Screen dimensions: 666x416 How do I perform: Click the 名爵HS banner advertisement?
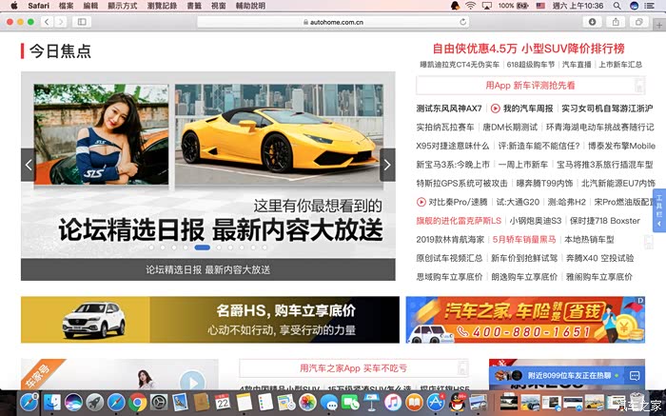click(209, 320)
